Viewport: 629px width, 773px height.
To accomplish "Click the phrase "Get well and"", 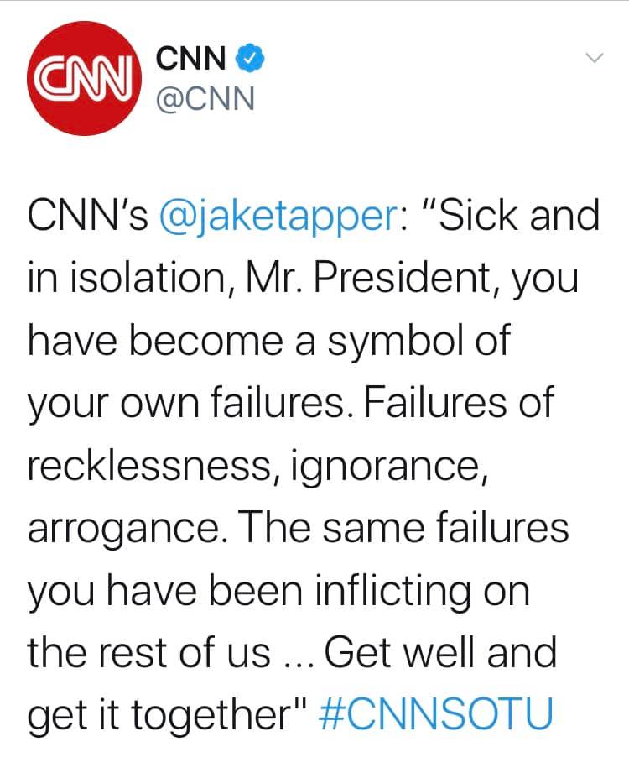I will pos(440,652).
